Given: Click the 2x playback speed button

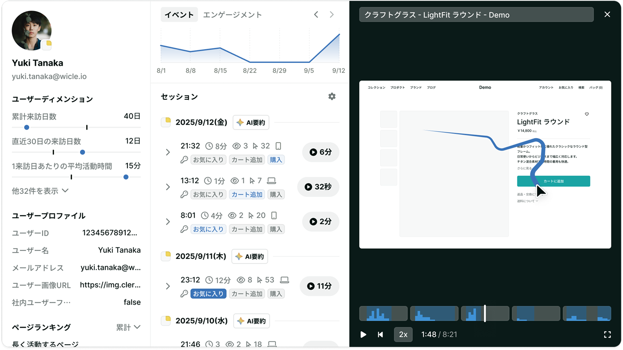Looking at the screenshot, I should point(403,334).
